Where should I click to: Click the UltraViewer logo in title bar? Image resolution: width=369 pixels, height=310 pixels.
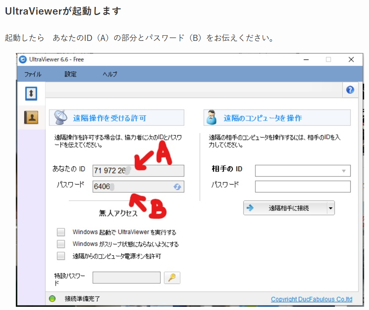[23, 59]
